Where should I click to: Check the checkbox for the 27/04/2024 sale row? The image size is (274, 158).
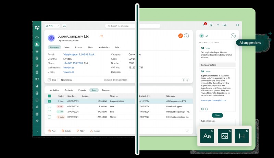49,112
